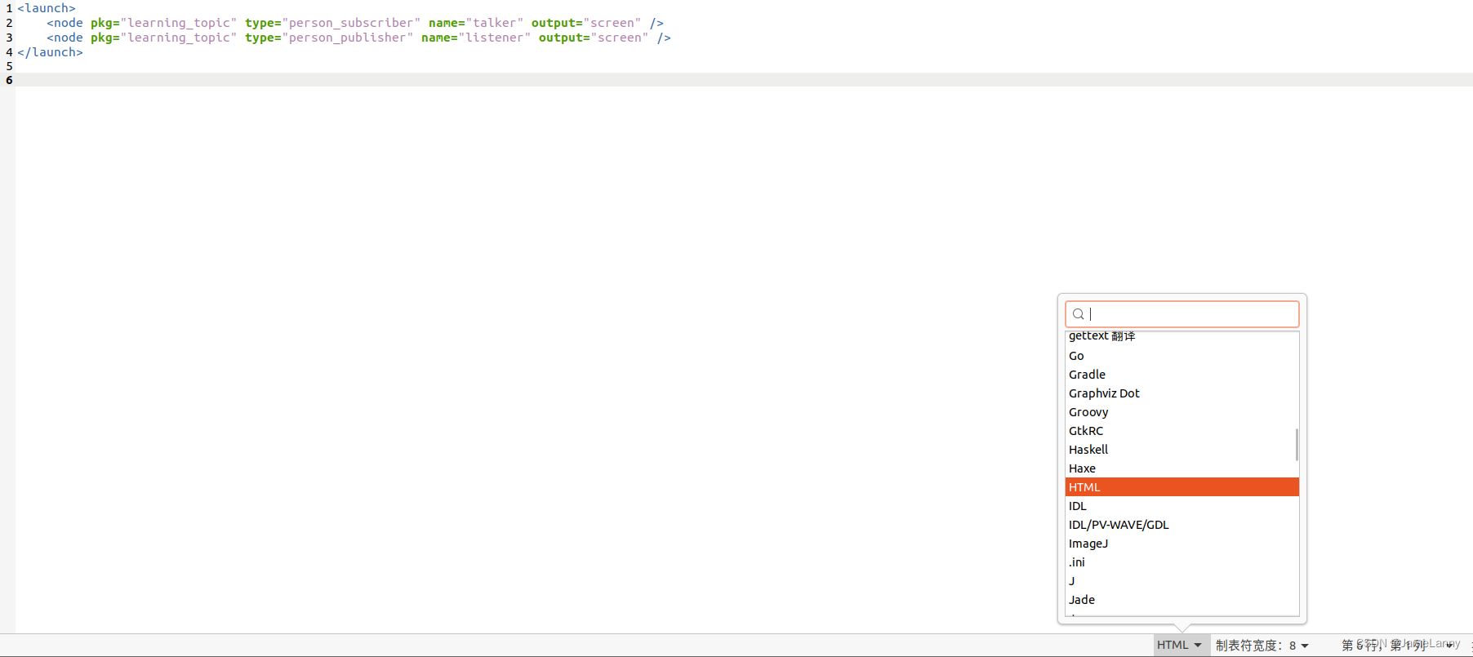Choose GtkRC highlight mode
Screen dimensions: 1473x657
[x=1182, y=431]
